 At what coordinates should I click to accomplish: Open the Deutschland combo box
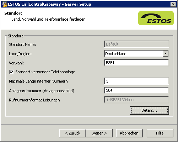pos(136,54)
